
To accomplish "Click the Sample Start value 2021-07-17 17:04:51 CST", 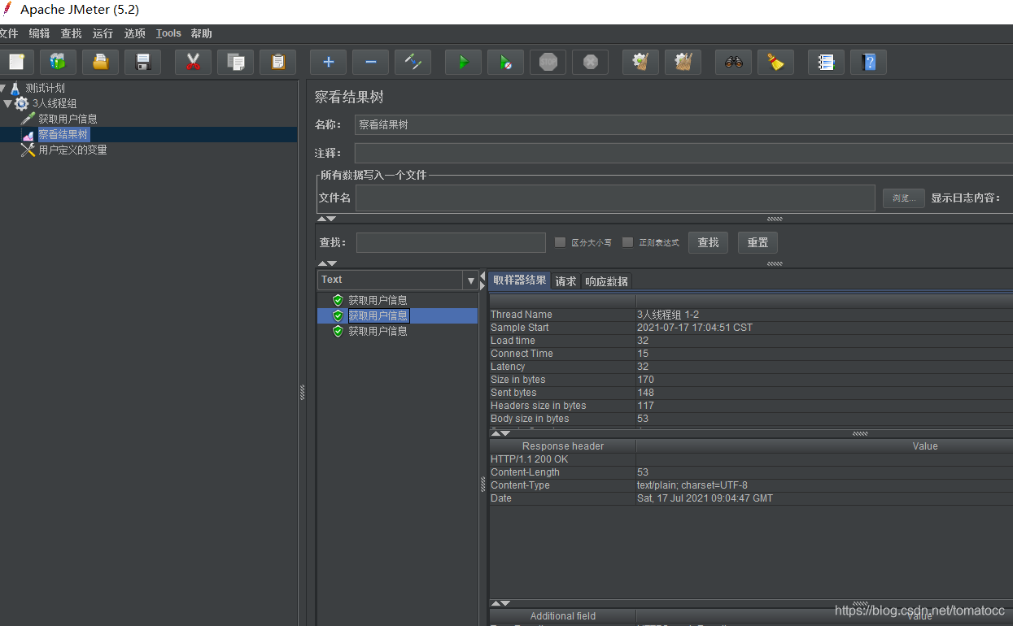I will (695, 328).
